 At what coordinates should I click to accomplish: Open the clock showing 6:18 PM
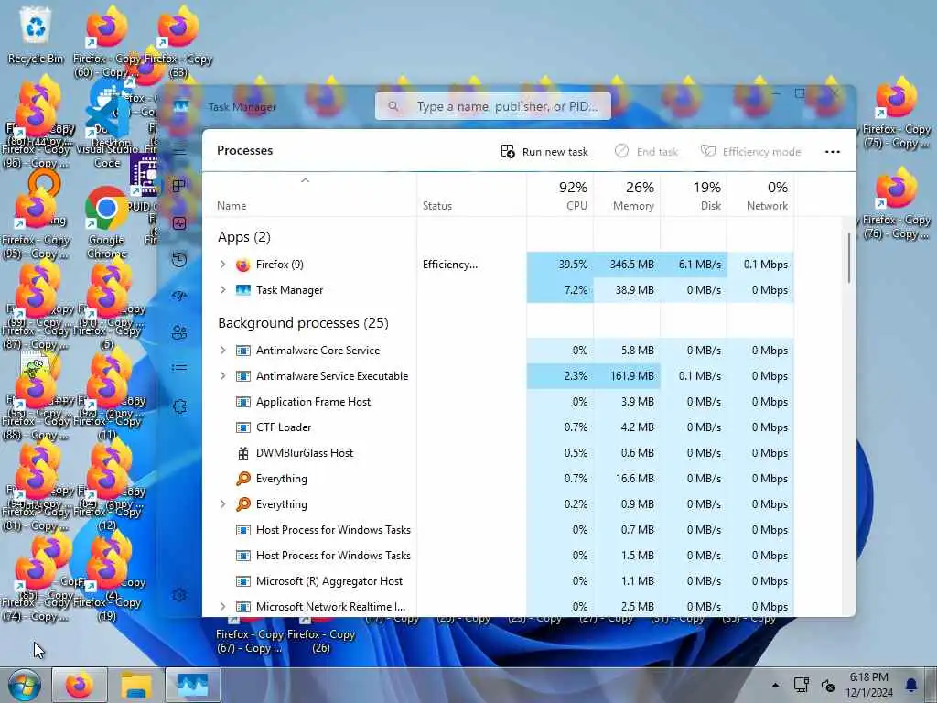coord(869,685)
